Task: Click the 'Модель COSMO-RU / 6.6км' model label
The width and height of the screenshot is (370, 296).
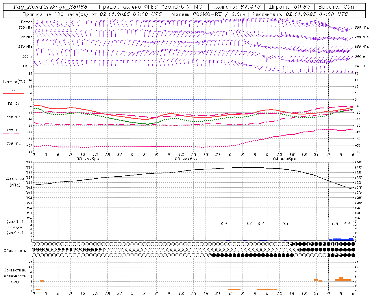Action: coord(208,14)
